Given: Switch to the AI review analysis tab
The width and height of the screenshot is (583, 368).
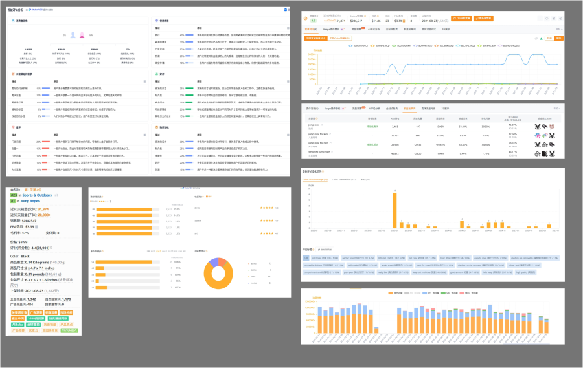Looking at the screenshot, I should point(374,29).
